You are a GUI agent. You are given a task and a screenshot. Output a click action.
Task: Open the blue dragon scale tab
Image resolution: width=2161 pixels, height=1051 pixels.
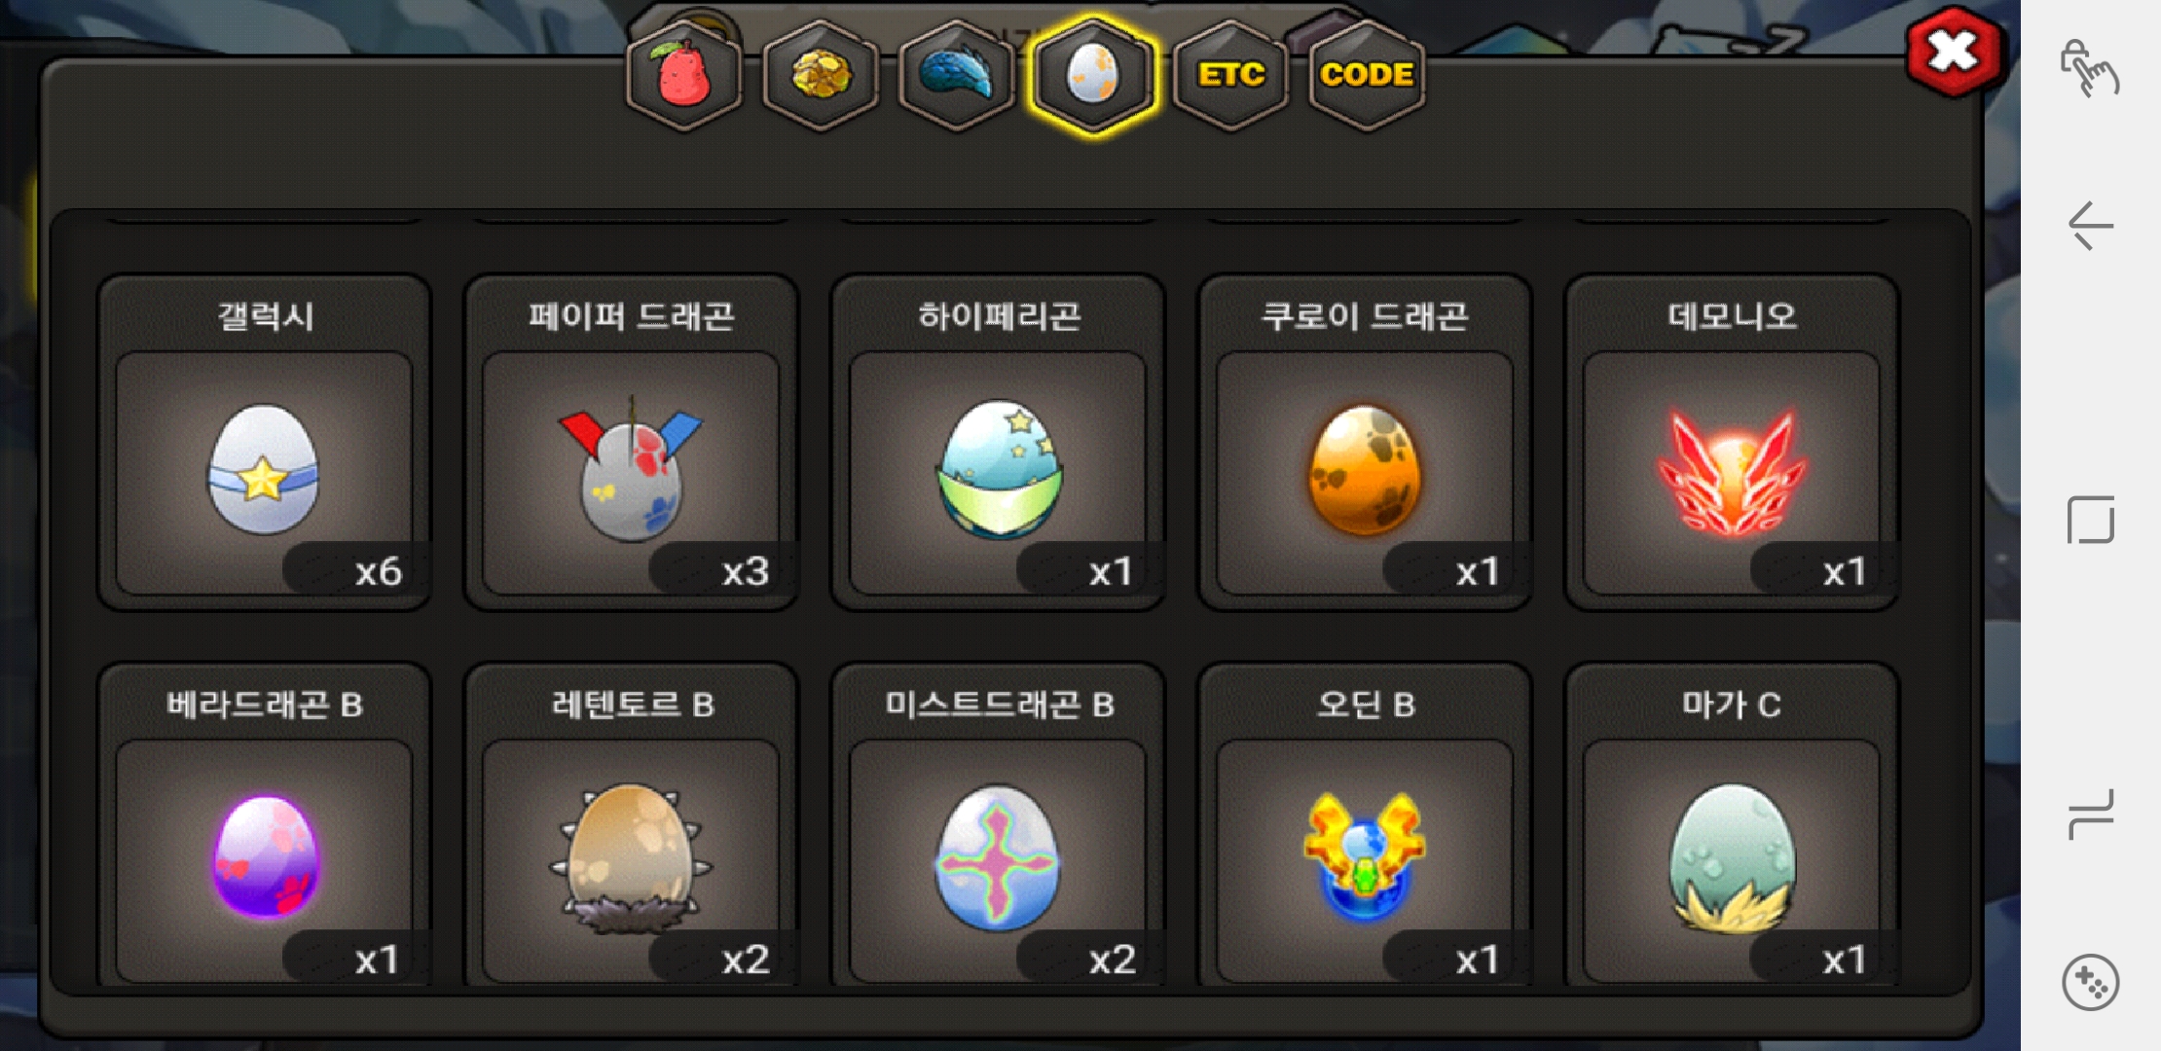(x=957, y=76)
